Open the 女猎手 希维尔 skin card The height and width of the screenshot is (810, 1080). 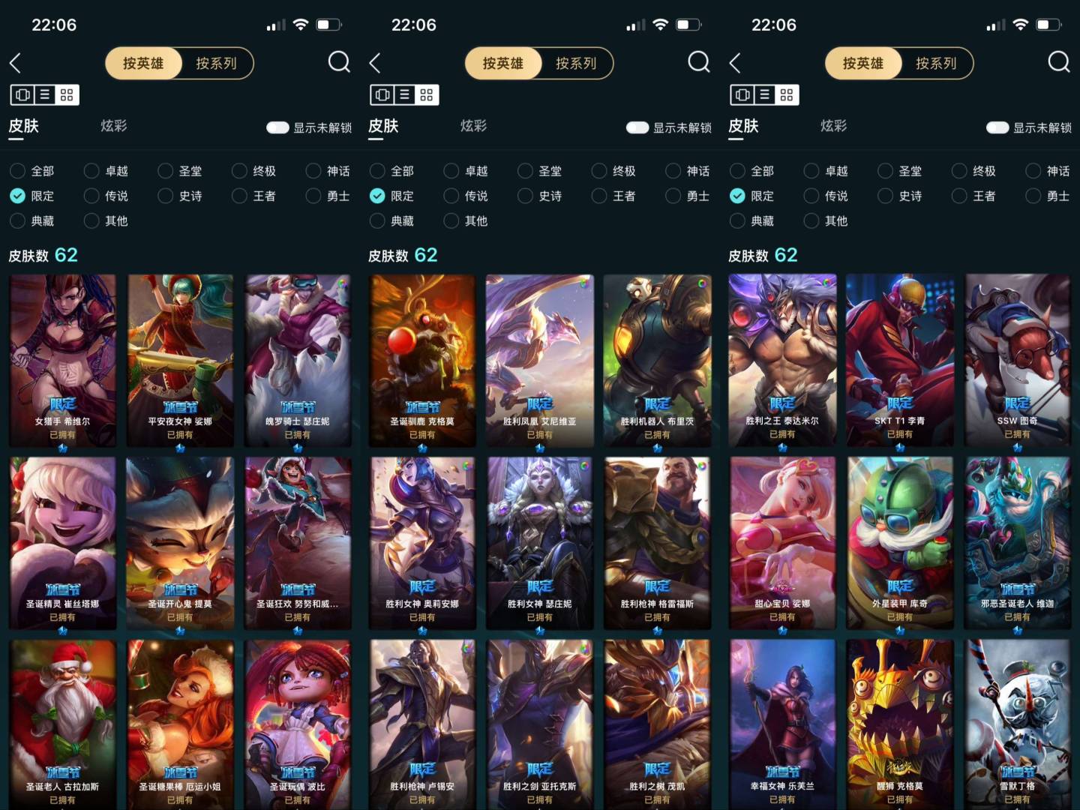click(x=63, y=360)
